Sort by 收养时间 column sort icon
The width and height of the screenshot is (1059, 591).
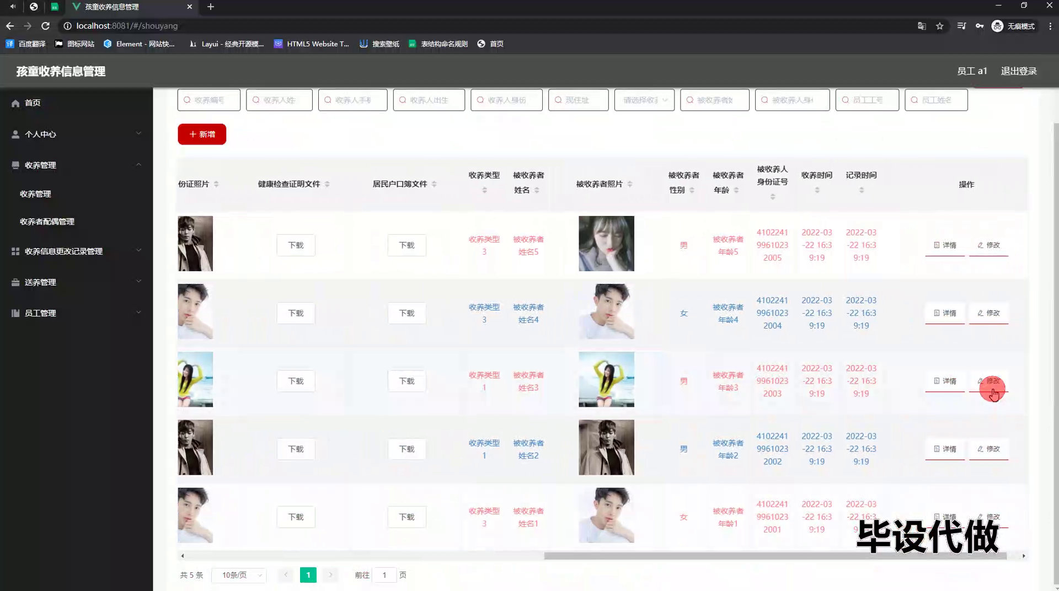point(817,190)
